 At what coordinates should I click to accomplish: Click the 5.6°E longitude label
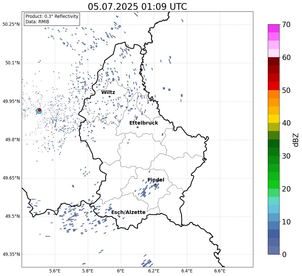(55, 271)
